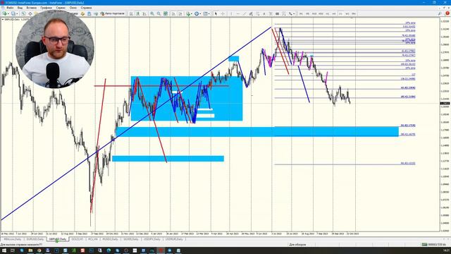Toggle the Auto-trading button
The height and width of the screenshot is (254, 451).
pos(113,13)
